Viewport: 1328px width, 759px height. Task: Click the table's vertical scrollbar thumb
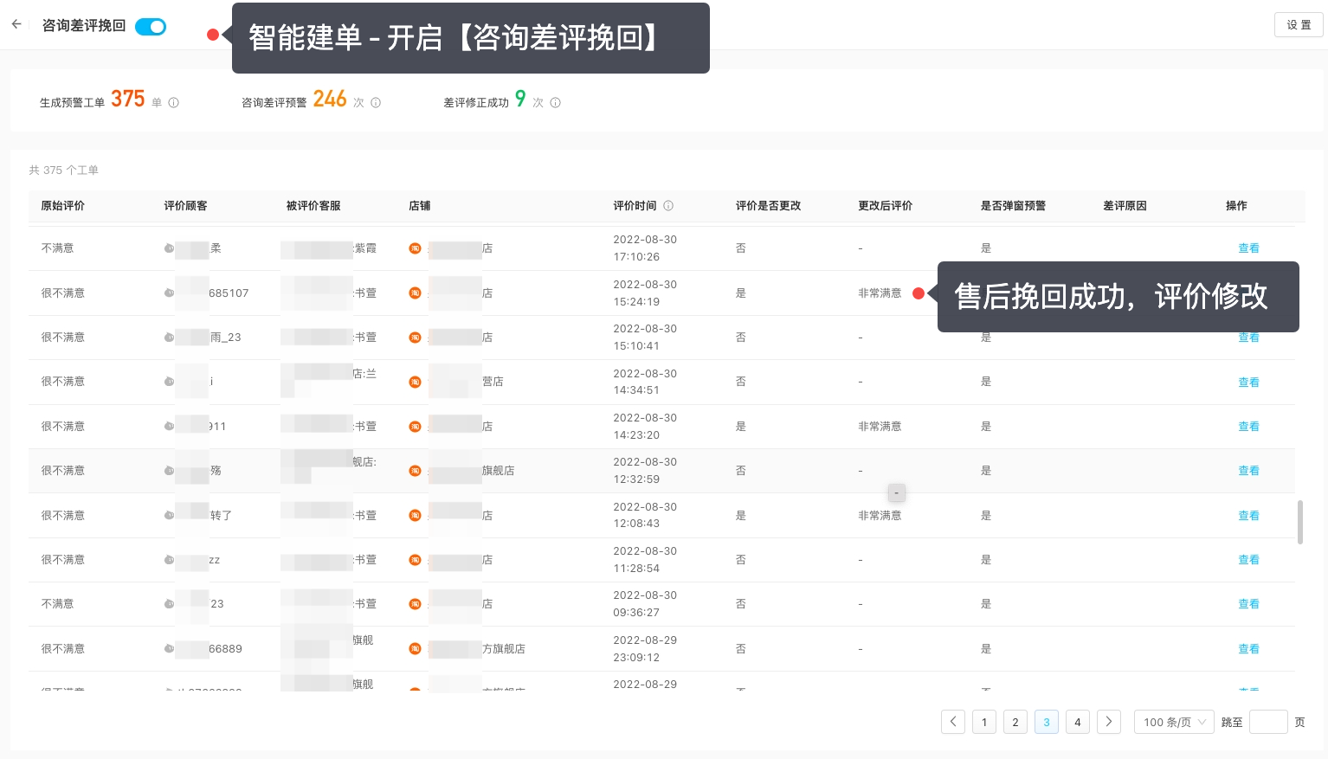(1300, 522)
